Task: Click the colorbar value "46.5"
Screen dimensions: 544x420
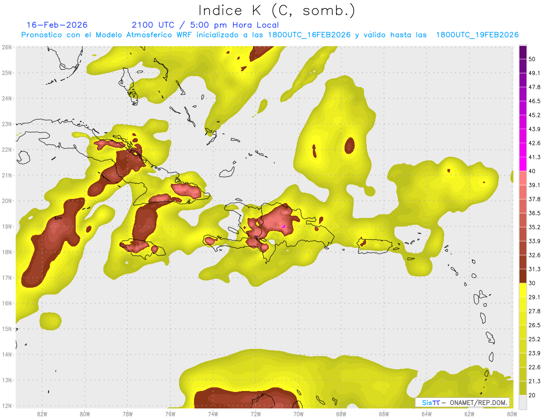Action: 534,101
